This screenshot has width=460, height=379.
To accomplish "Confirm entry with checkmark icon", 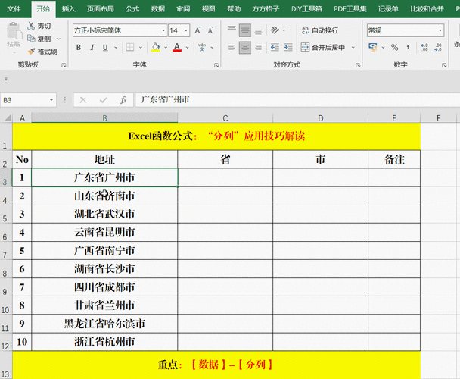I will pyautogui.click(x=103, y=100).
